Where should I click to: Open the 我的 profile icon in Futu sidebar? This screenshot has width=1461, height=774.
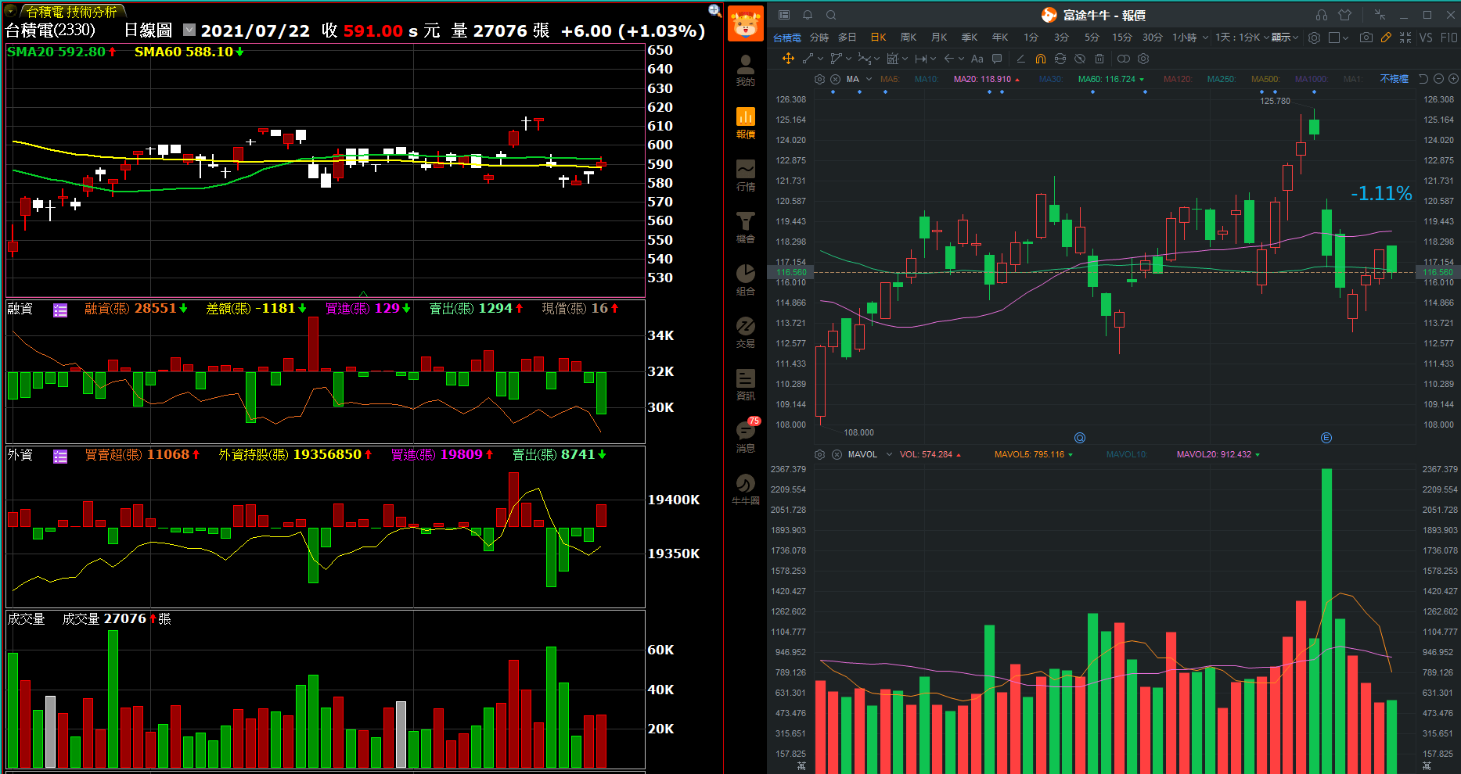tap(746, 70)
